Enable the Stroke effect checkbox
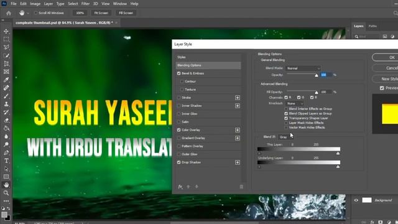 click(x=178, y=98)
